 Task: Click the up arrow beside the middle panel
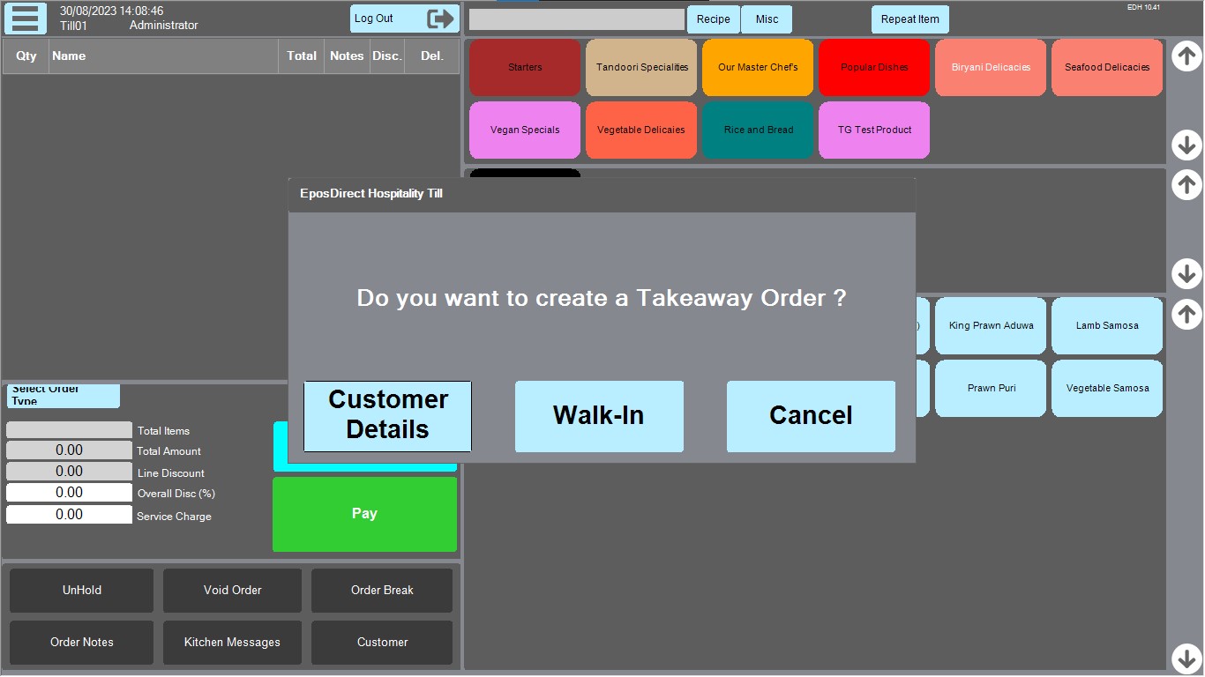pos(1186,185)
